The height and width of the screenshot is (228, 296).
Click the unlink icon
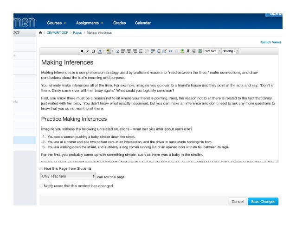(x=176, y=51)
